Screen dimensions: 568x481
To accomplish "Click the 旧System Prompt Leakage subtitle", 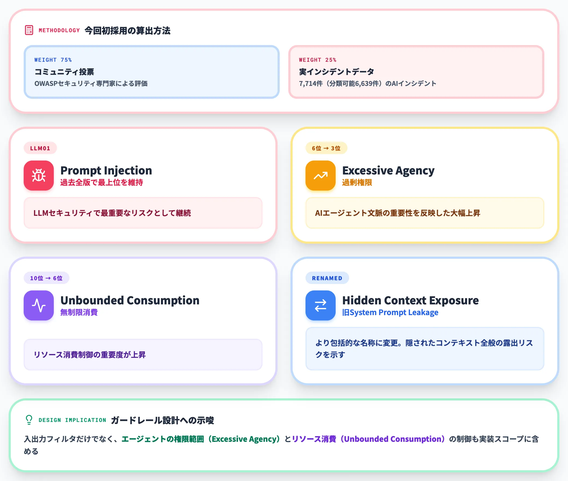I will pyautogui.click(x=390, y=312).
